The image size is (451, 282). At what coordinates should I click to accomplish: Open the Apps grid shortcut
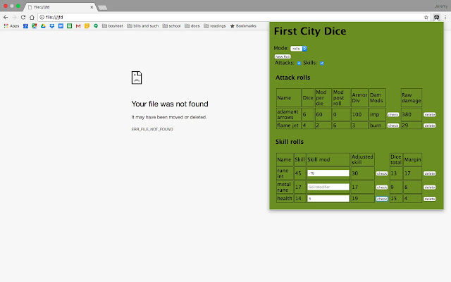11,26
